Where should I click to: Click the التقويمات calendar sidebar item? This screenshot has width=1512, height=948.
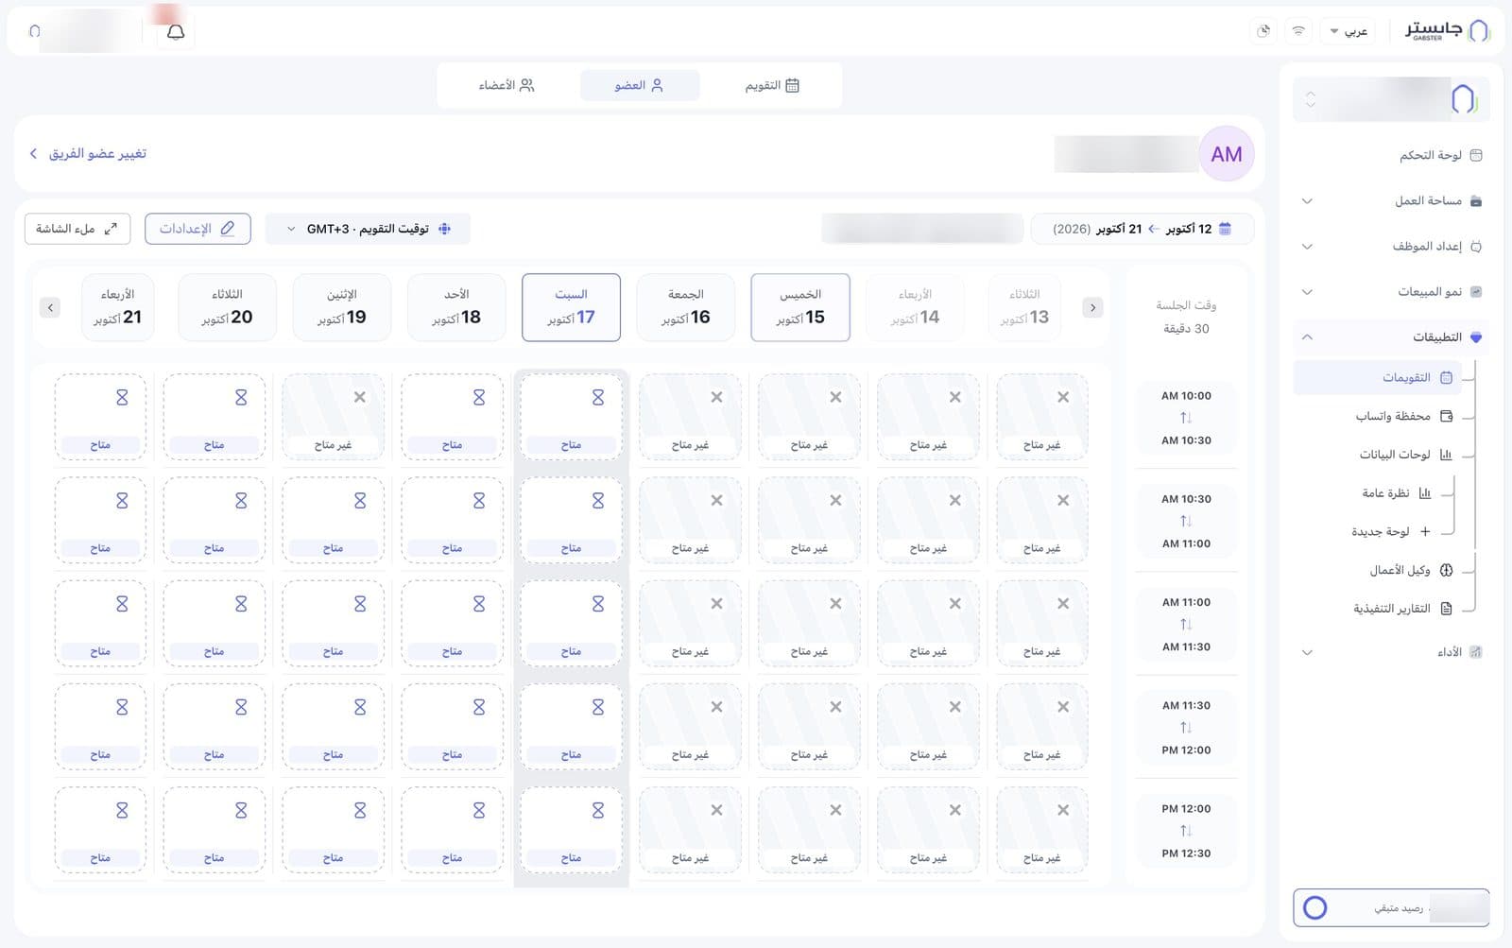pyautogui.click(x=1377, y=377)
